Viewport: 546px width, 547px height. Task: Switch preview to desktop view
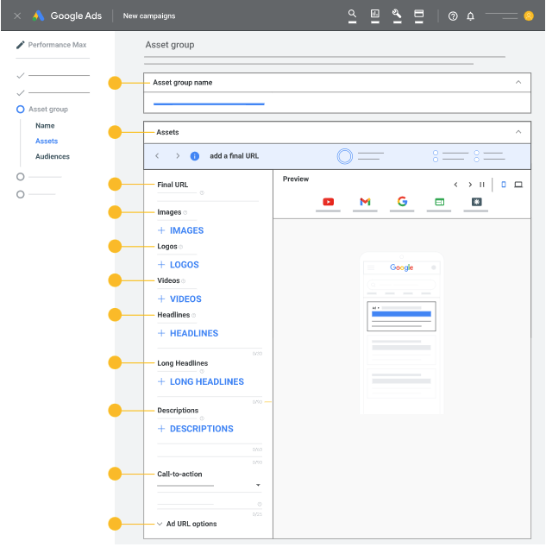(x=518, y=185)
